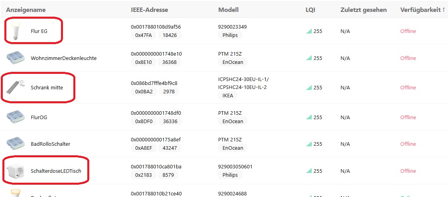Click the Philips vendor badge for Flur EG
Image resolution: width=448 pixels, height=197 pixels.
click(x=230, y=35)
